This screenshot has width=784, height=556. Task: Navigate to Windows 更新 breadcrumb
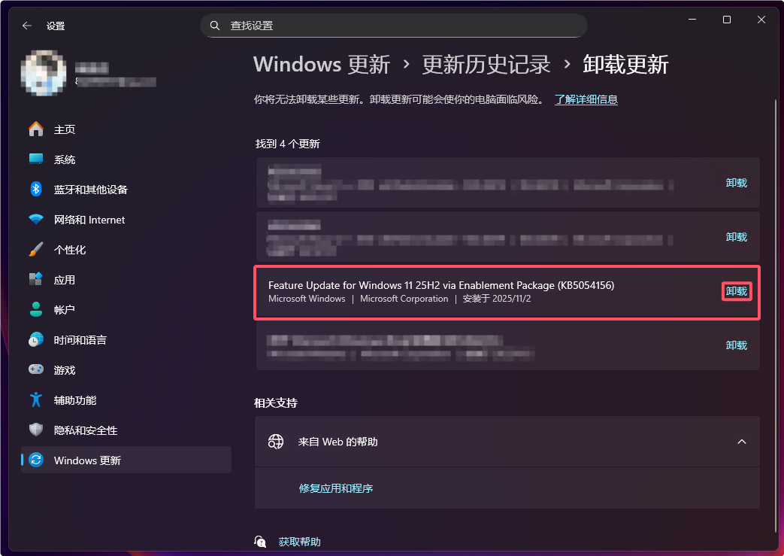321,65
